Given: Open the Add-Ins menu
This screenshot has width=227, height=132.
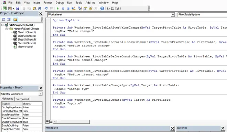Looking at the screenshot, I should pyautogui.click(x=90, y=3).
